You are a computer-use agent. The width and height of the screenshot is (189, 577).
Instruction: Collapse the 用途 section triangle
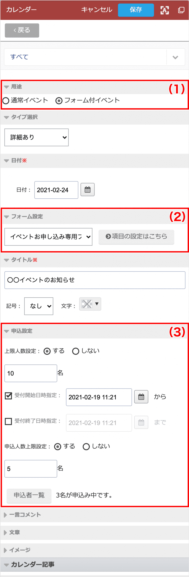click(x=6, y=87)
